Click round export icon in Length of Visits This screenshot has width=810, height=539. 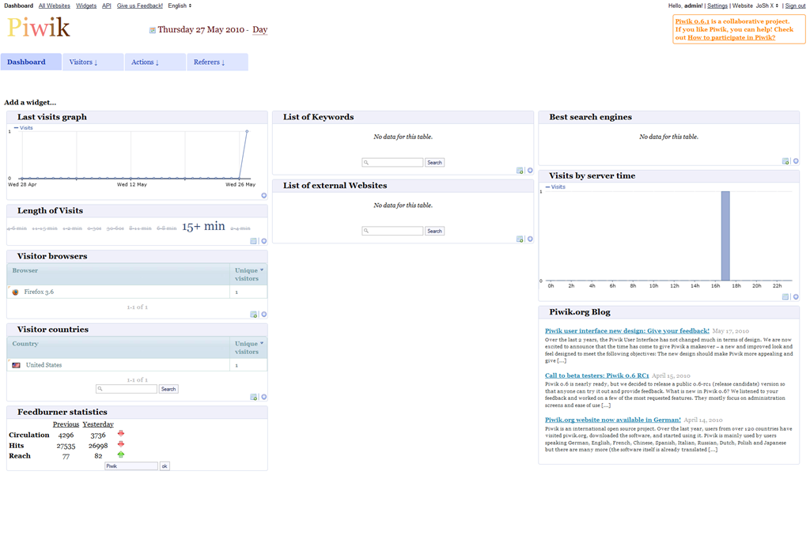click(264, 241)
